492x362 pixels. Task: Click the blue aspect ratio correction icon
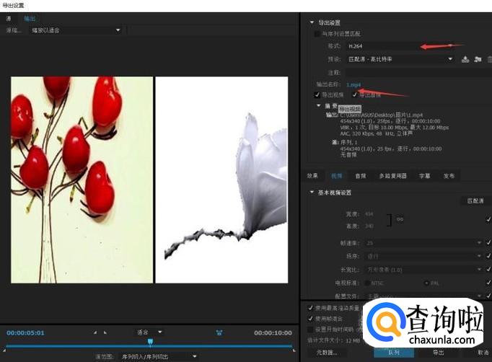point(219,332)
